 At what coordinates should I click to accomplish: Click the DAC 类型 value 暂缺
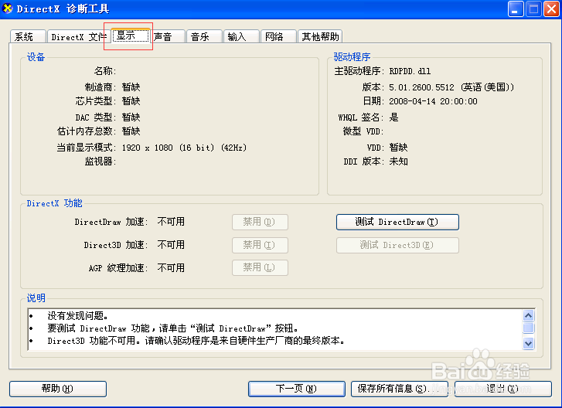131,117
